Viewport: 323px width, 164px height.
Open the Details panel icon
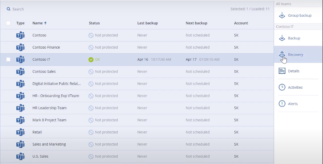pos(282,71)
